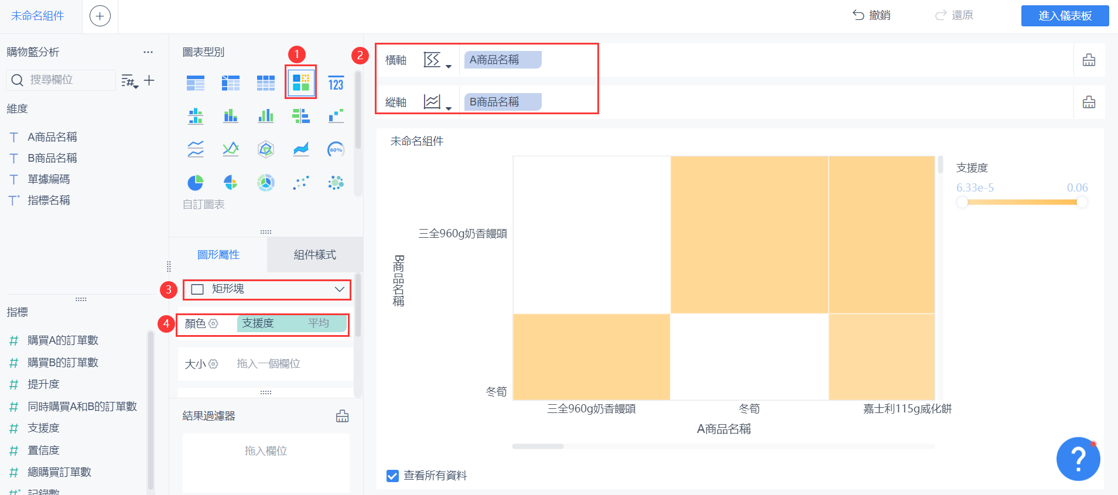This screenshot has height=495, width=1118.
Task: Open settings gear next to 顏色
Action: [213, 323]
